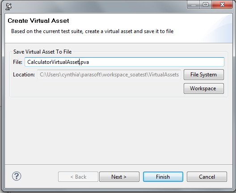Cancel the virtual asset creation
The height and width of the screenshot is (193, 236).
(207, 177)
